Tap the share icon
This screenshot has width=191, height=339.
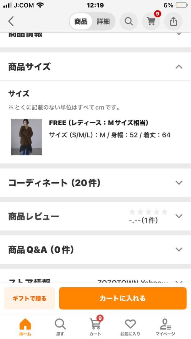click(173, 21)
